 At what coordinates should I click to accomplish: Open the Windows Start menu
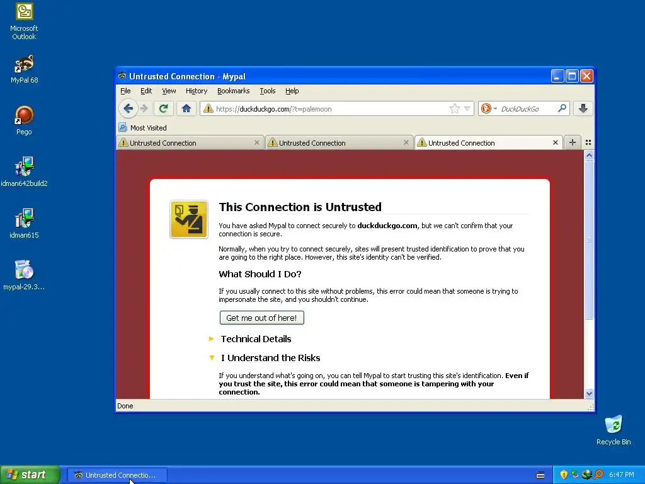coord(30,475)
